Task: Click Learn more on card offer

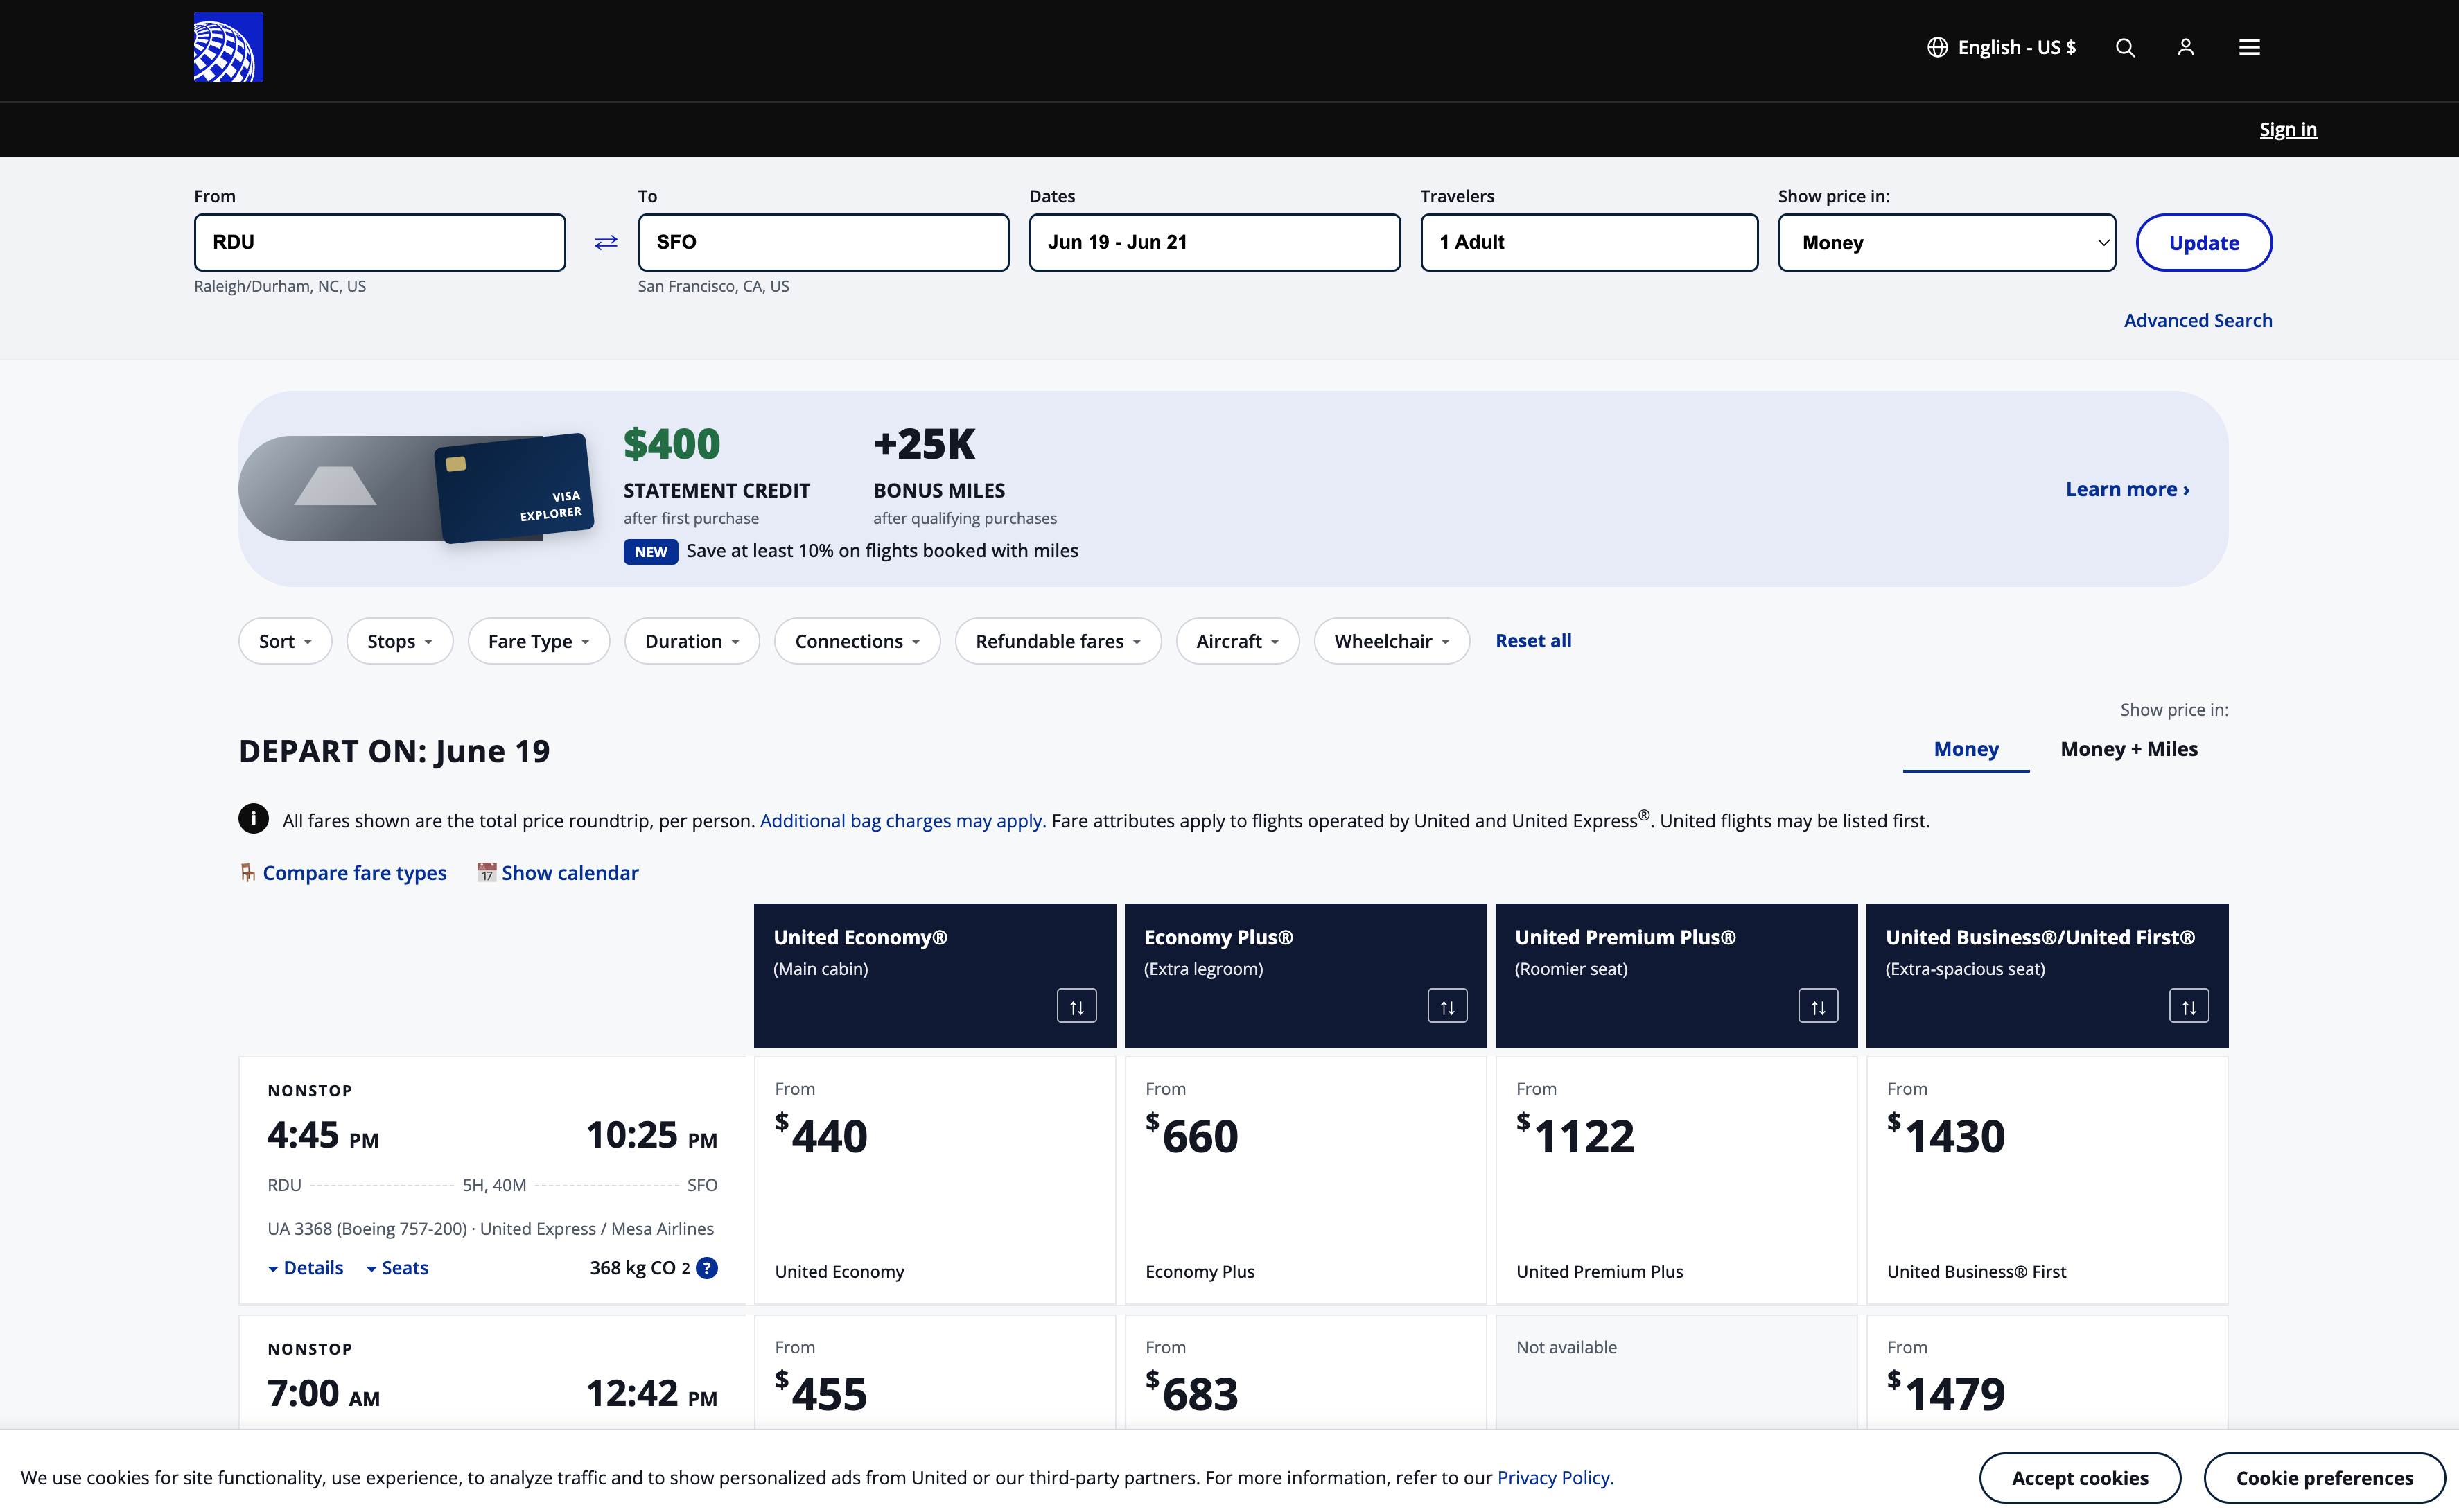Action: point(2127,489)
